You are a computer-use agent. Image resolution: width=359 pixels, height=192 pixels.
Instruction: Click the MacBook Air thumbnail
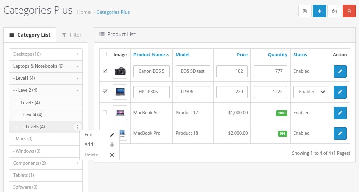click(x=120, y=113)
